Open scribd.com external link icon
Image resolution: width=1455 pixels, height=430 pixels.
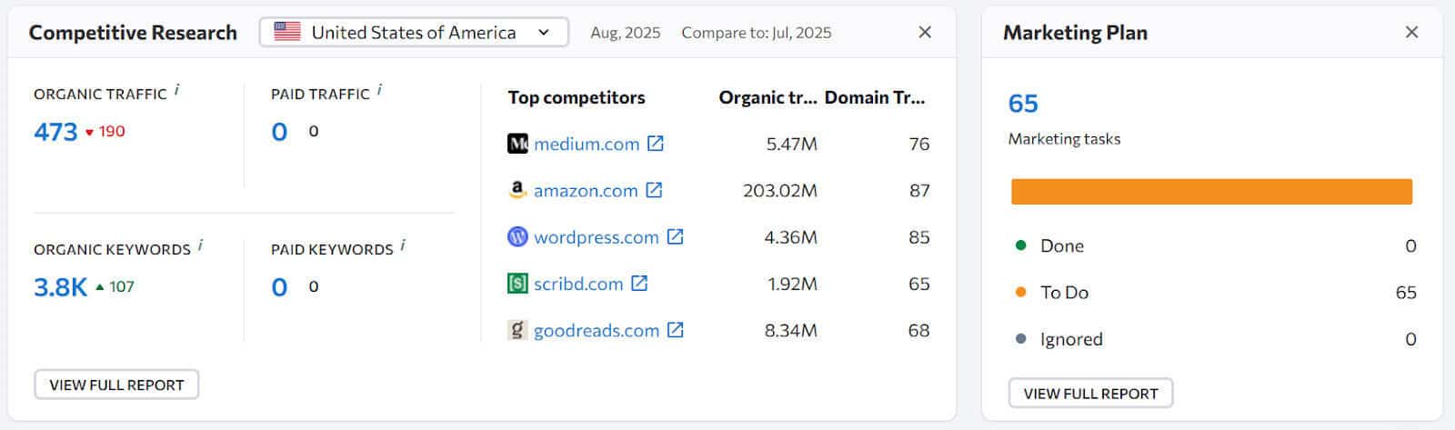pyautogui.click(x=639, y=284)
